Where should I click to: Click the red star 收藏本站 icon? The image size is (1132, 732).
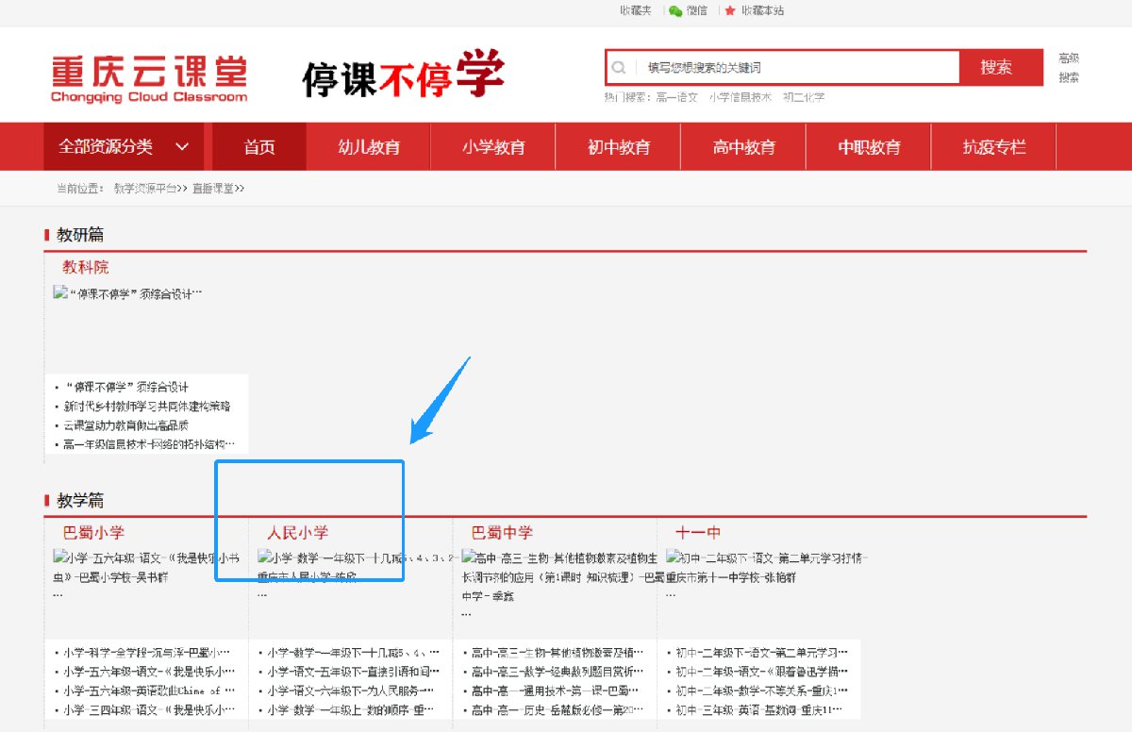pyautogui.click(x=729, y=11)
